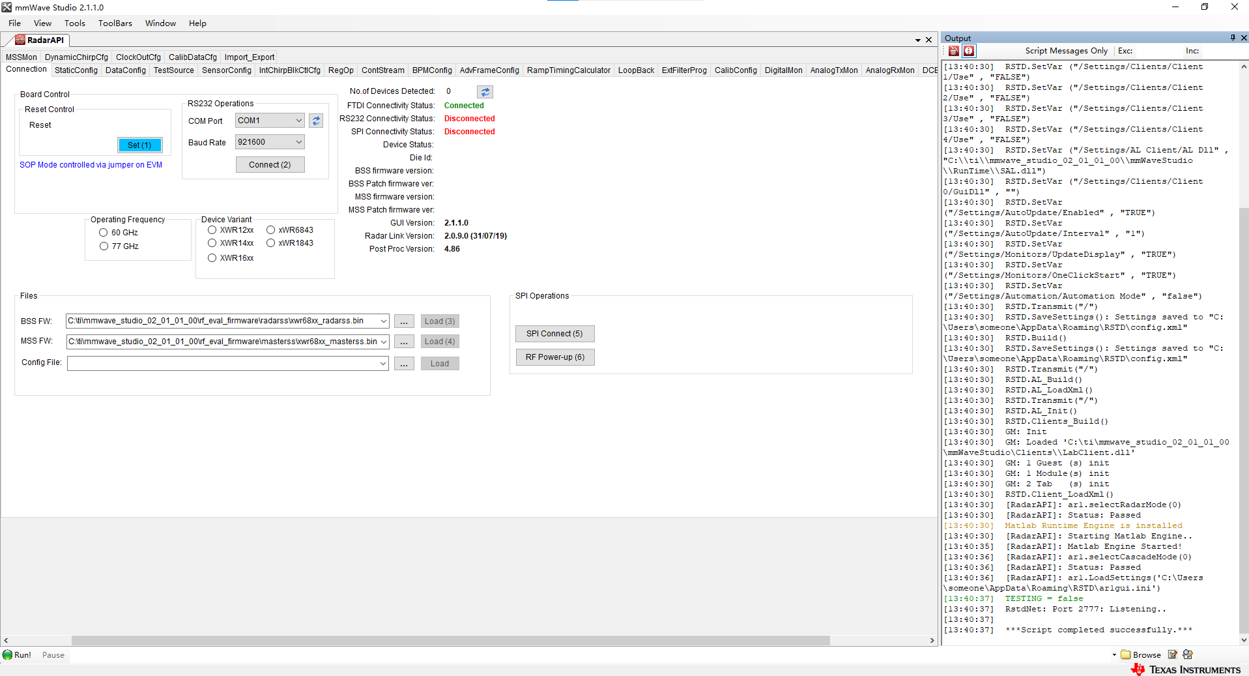Open the RampTimingCalculator tab

click(x=569, y=70)
